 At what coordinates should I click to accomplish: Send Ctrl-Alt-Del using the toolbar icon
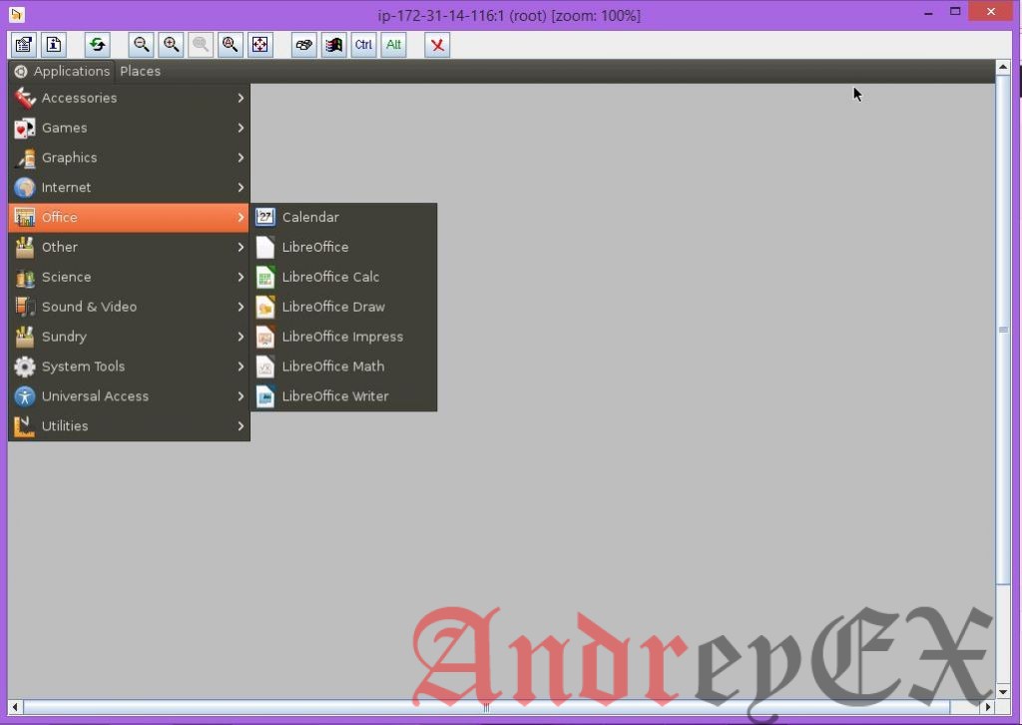333,44
